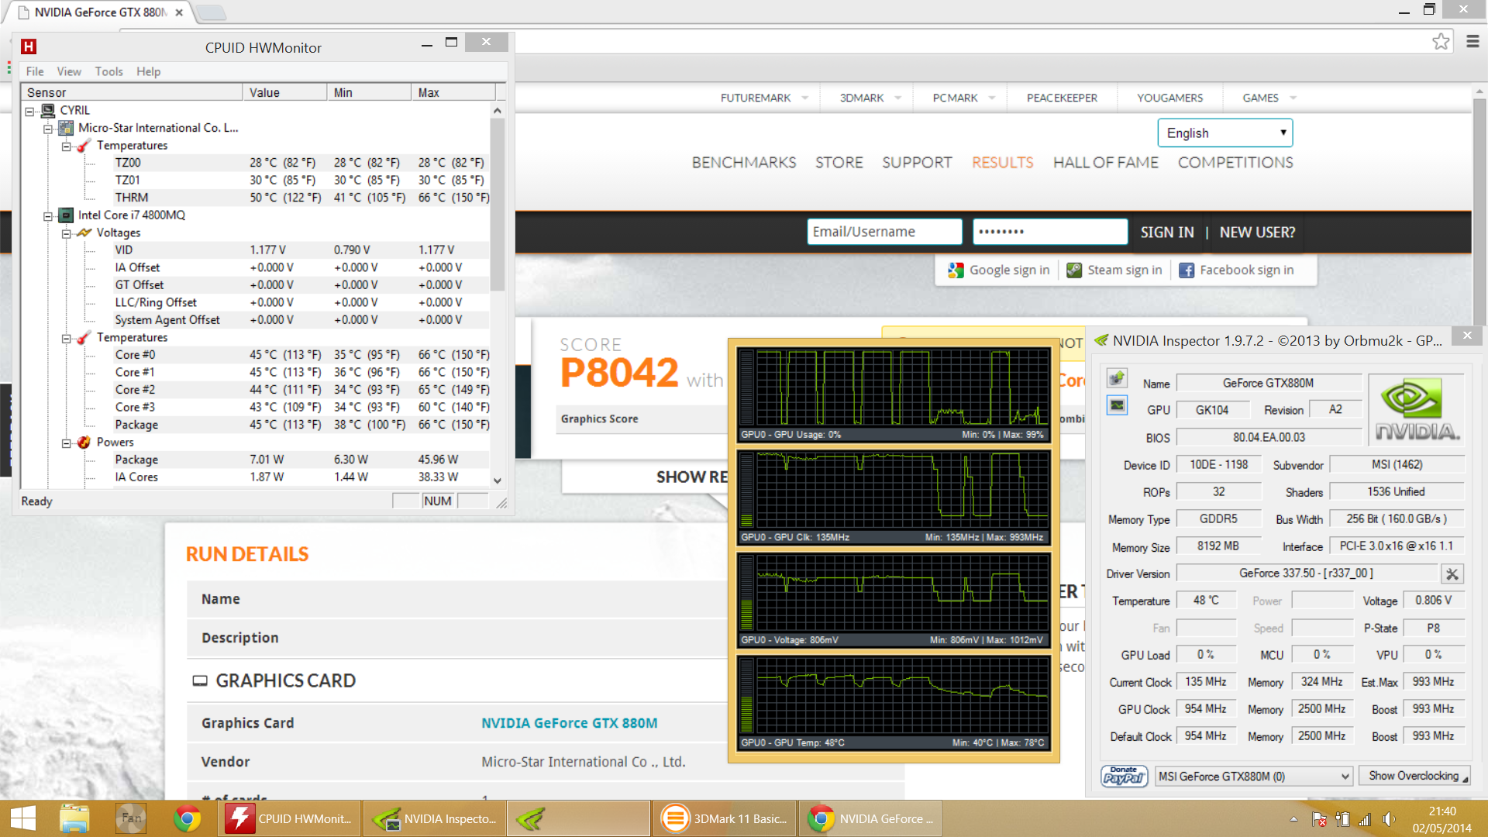Screen dimensions: 1488x837
Task: Click the Google sign in icon
Action: point(956,270)
